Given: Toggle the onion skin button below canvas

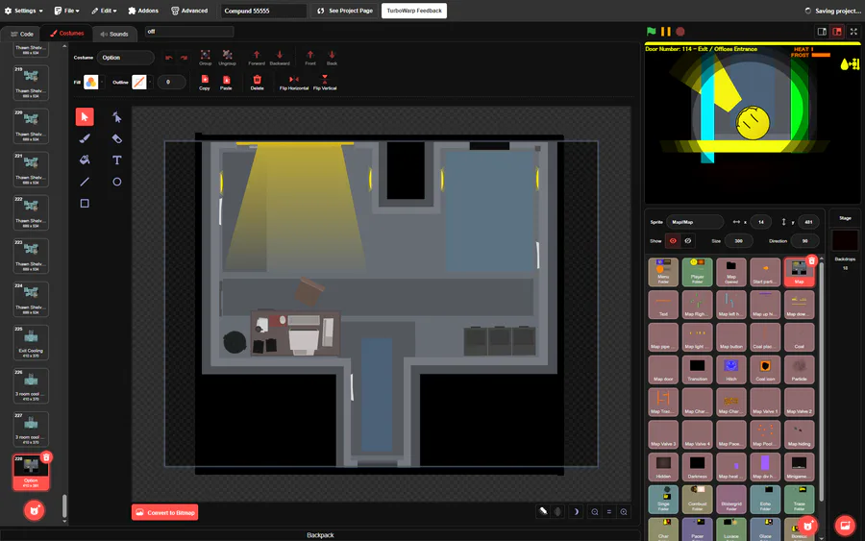Looking at the screenshot, I should 557,512.
